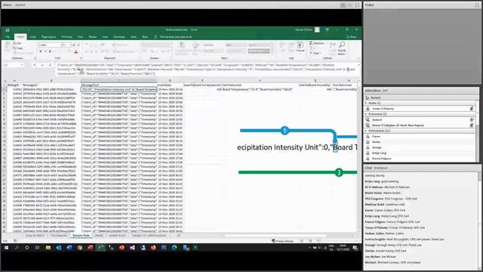483x272 pixels.
Task: Open the font size dropdown
Action: [x=70, y=45]
